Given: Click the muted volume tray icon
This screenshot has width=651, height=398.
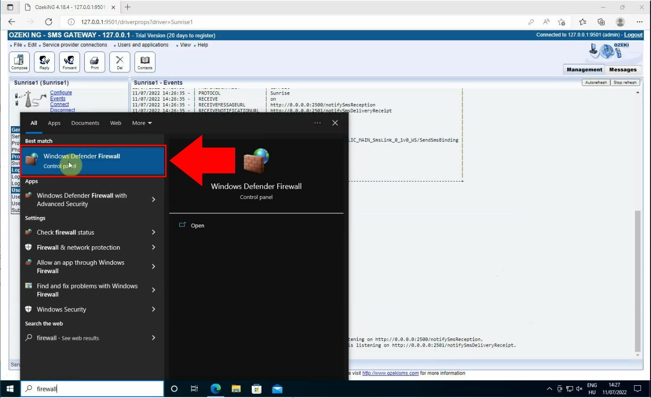Looking at the screenshot, I should pyautogui.click(x=580, y=389).
